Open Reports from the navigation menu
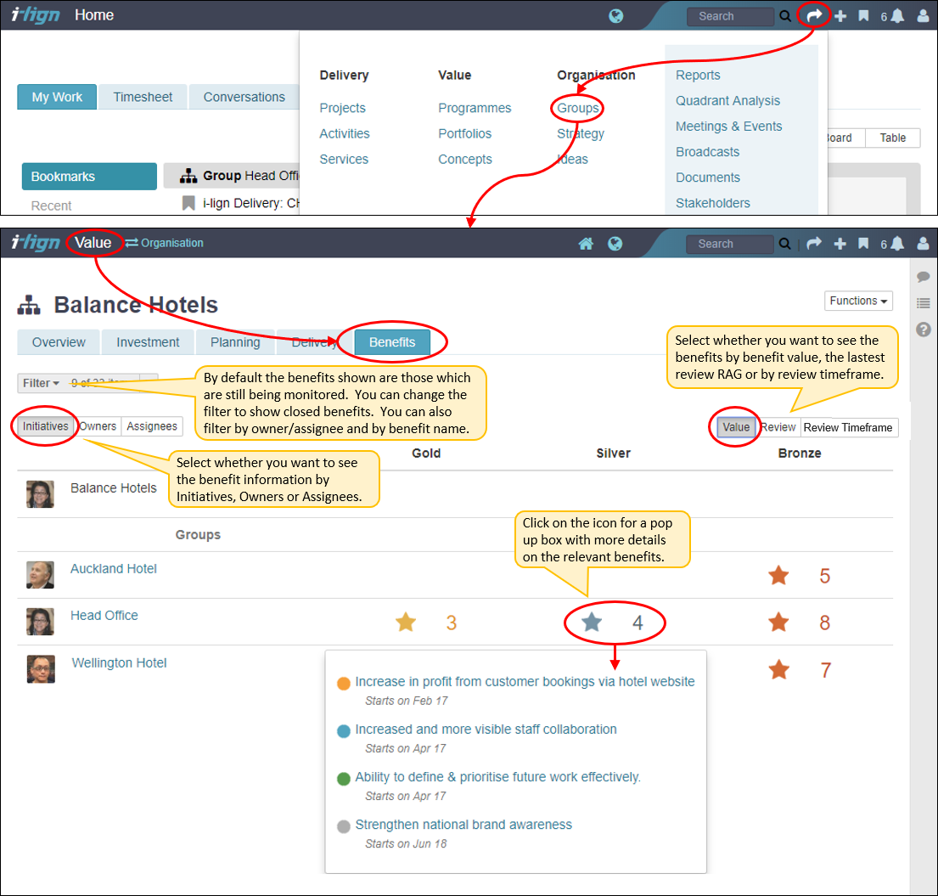 point(698,75)
